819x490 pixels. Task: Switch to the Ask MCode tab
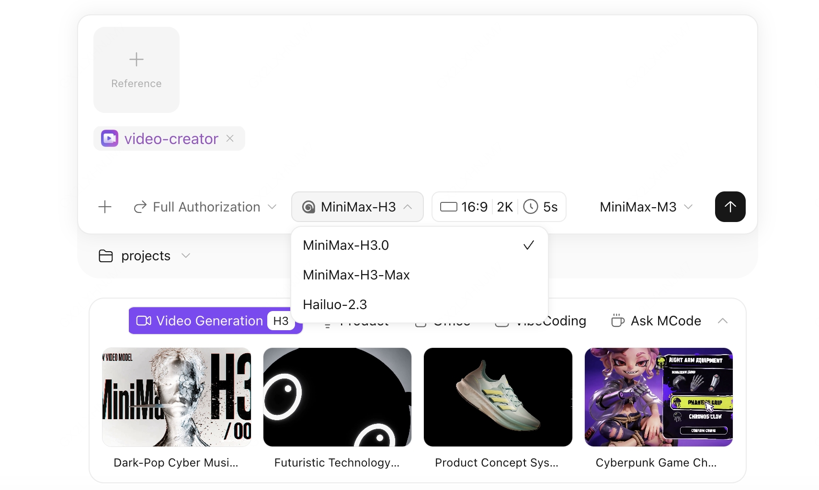coord(656,321)
